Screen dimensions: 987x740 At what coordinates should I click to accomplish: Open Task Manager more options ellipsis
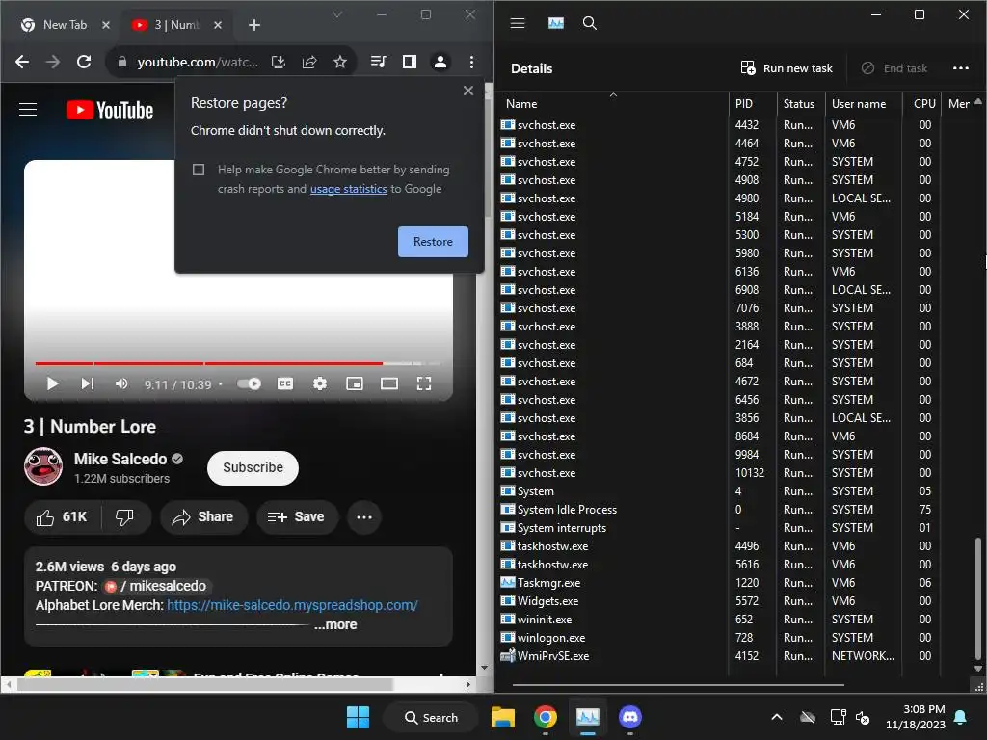pos(961,68)
